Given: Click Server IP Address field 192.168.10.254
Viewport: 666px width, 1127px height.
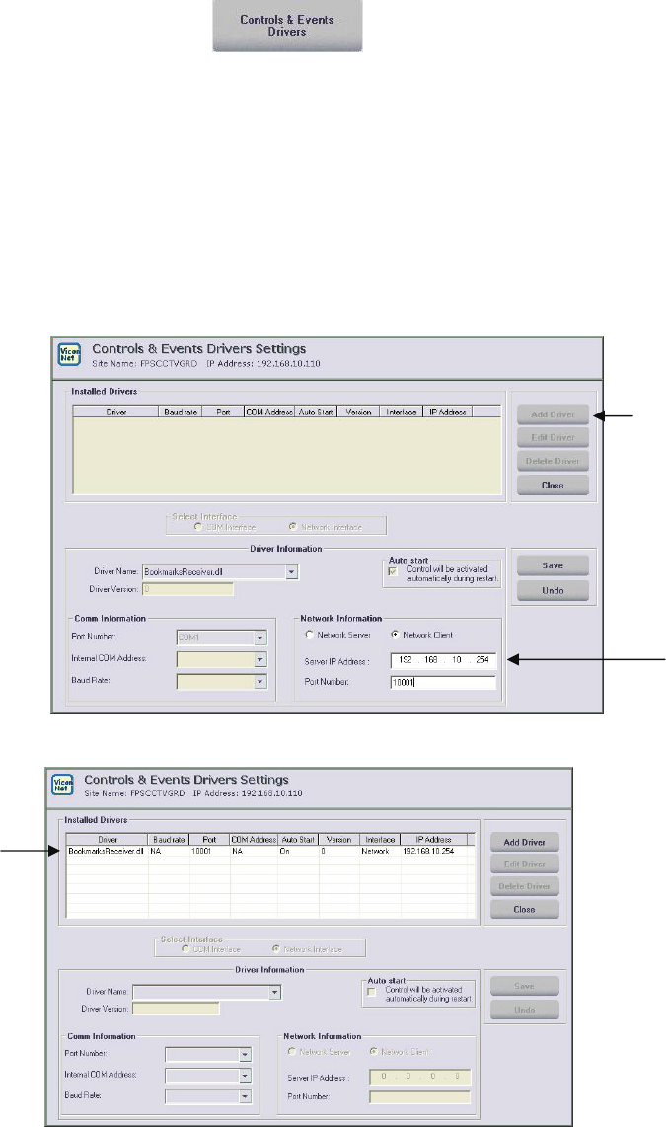Looking at the screenshot, I should [443, 660].
